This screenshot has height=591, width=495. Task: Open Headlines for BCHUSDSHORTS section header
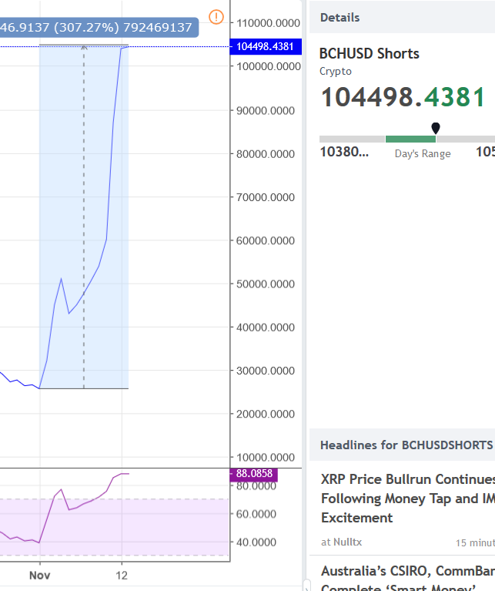click(x=402, y=445)
